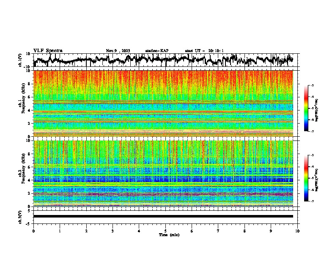
Task: Click the "-7" label on ch.2 color bar
Action: pyautogui.click(x=312, y=201)
